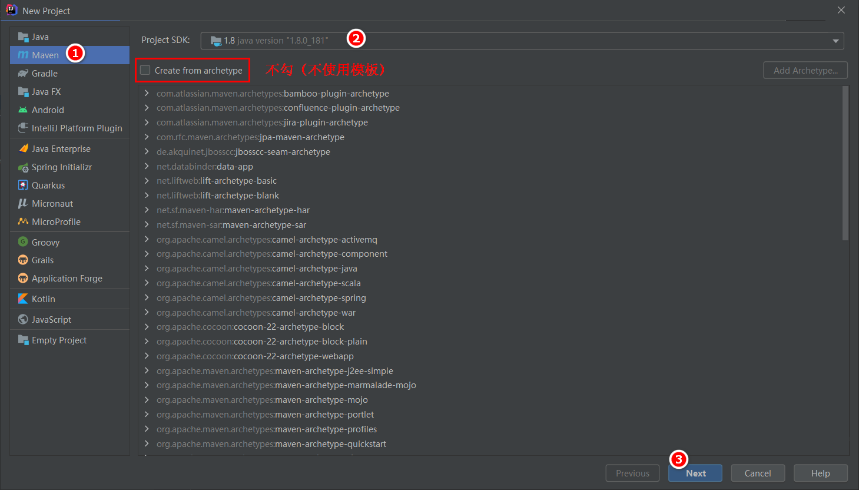Click the Java Enterprise icon
This screenshot has width=859, height=490.
[23, 149]
